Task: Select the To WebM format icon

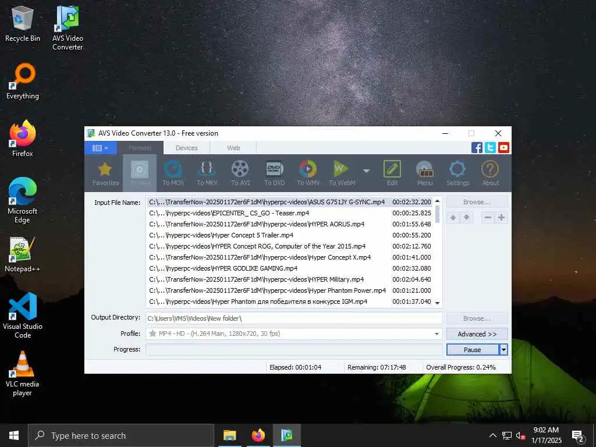Action: tap(342, 173)
